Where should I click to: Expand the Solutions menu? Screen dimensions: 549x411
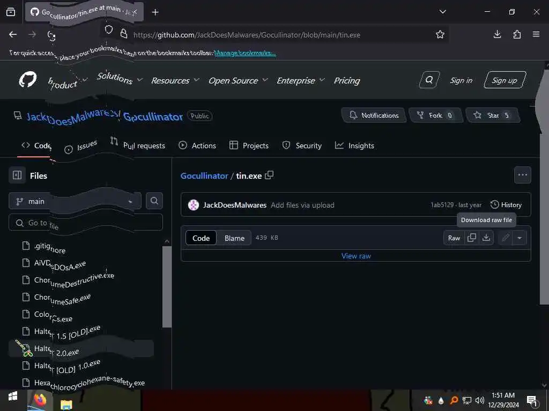119,78
